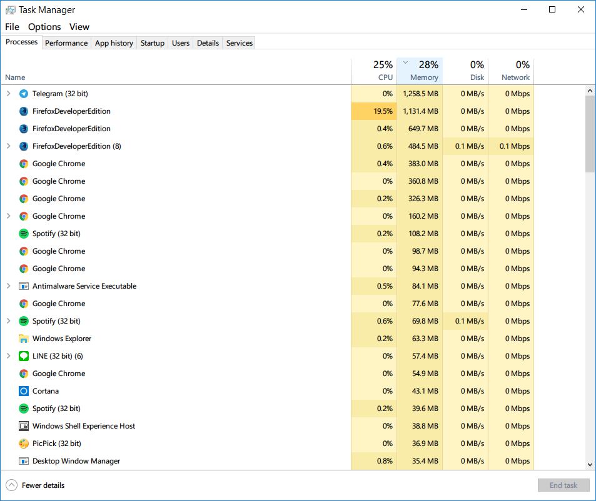The width and height of the screenshot is (596, 501).
Task: Open the File menu
Action: tap(12, 27)
